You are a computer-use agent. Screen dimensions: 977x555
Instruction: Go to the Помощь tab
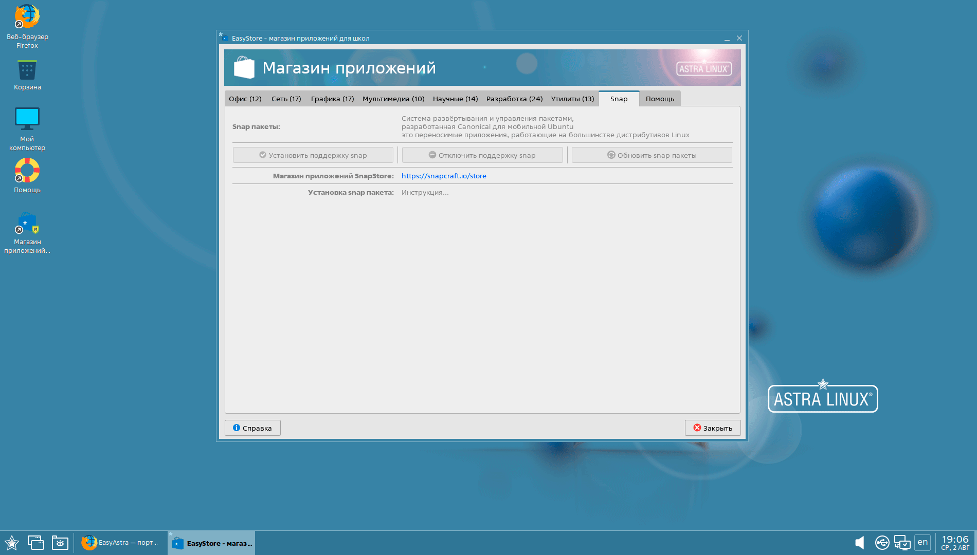click(660, 99)
